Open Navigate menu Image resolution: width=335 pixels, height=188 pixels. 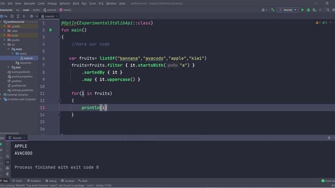pyautogui.click(x=29, y=4)
